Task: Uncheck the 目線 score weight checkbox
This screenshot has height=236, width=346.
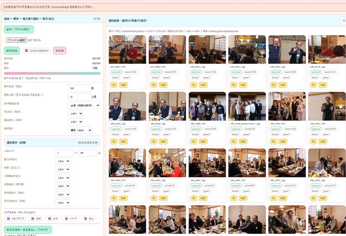Action: 33,219
